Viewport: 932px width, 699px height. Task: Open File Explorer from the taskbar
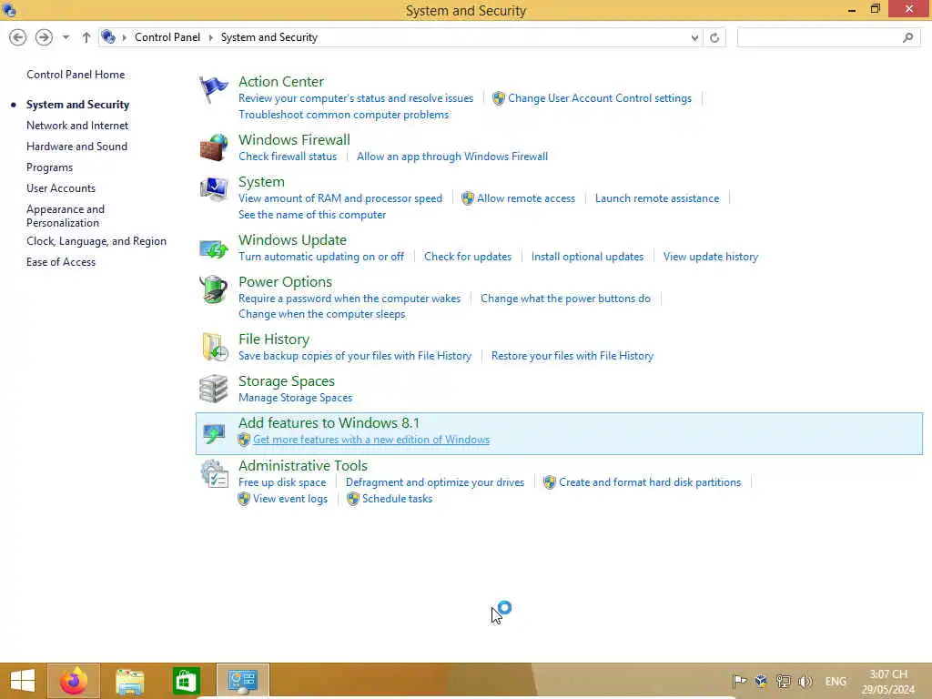coord(129,681)
